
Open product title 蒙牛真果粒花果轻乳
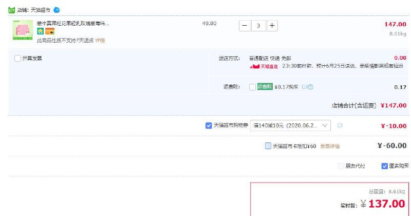pos(73,24)
